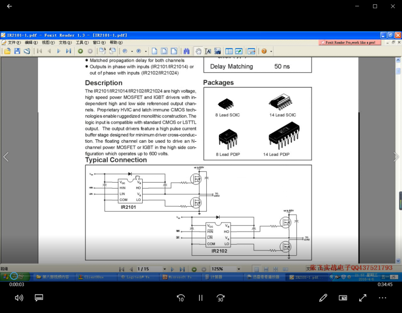
Task: Click the green arrow picture icon in toolbar
Action: 239,51
